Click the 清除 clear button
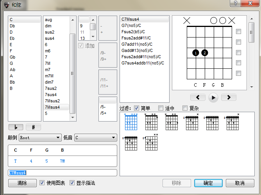The image size is (261, 195). [22, 183]
